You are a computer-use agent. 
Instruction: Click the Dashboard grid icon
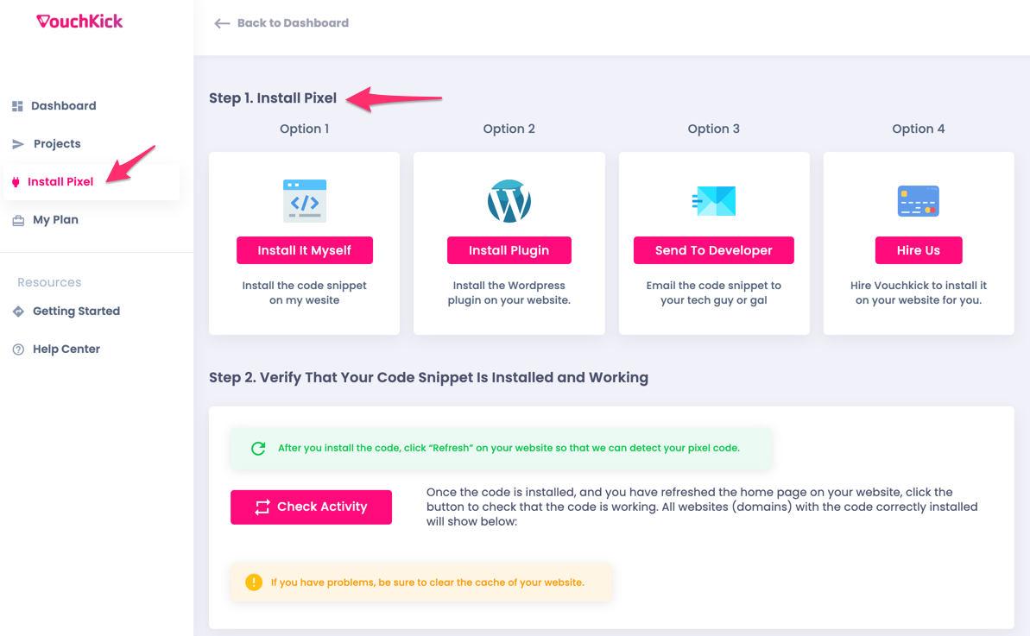[17, 106]
